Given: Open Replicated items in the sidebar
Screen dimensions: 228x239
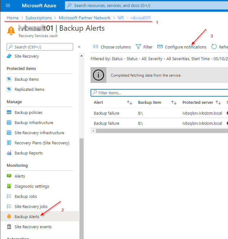Looking at the screenshot, I should coord(29,89).
